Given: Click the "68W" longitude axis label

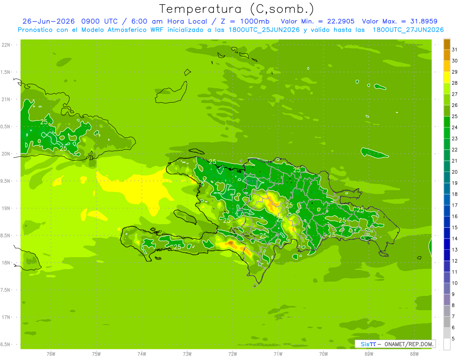Looking at the screenshot, I should pos(414,354).
